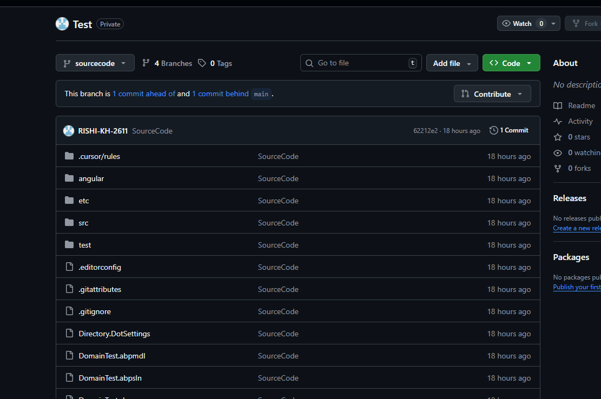Click the RISHI-KH-2611 user avatar
The image size is (601, 399).
69,131
